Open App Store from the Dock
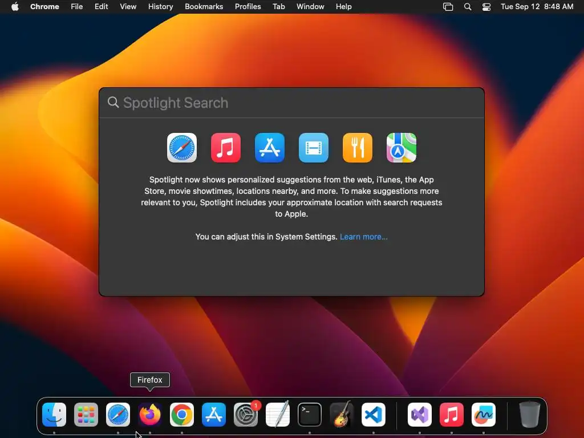Image resolution: width=584 pixels, height=438 pixels. coord(214,415)
